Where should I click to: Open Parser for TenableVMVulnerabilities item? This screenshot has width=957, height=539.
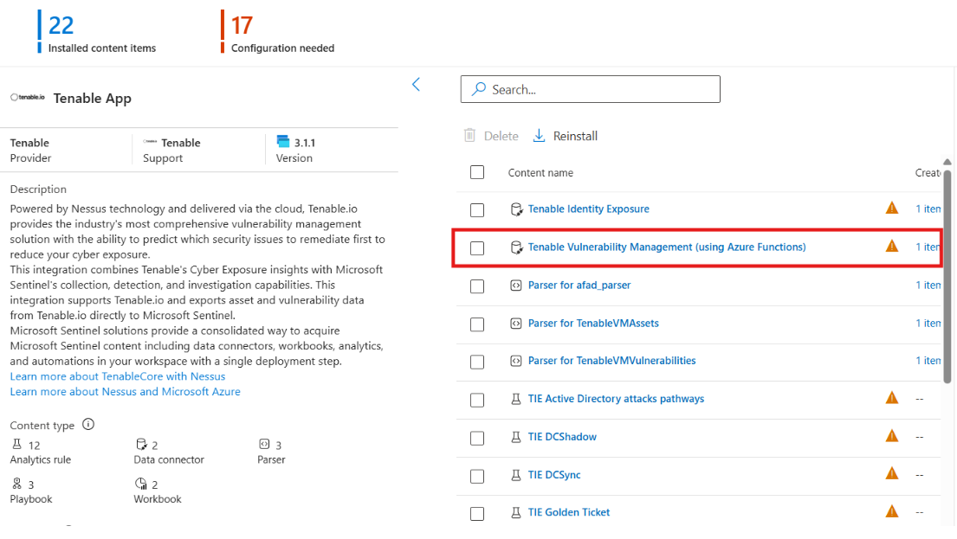pos(611,361)
